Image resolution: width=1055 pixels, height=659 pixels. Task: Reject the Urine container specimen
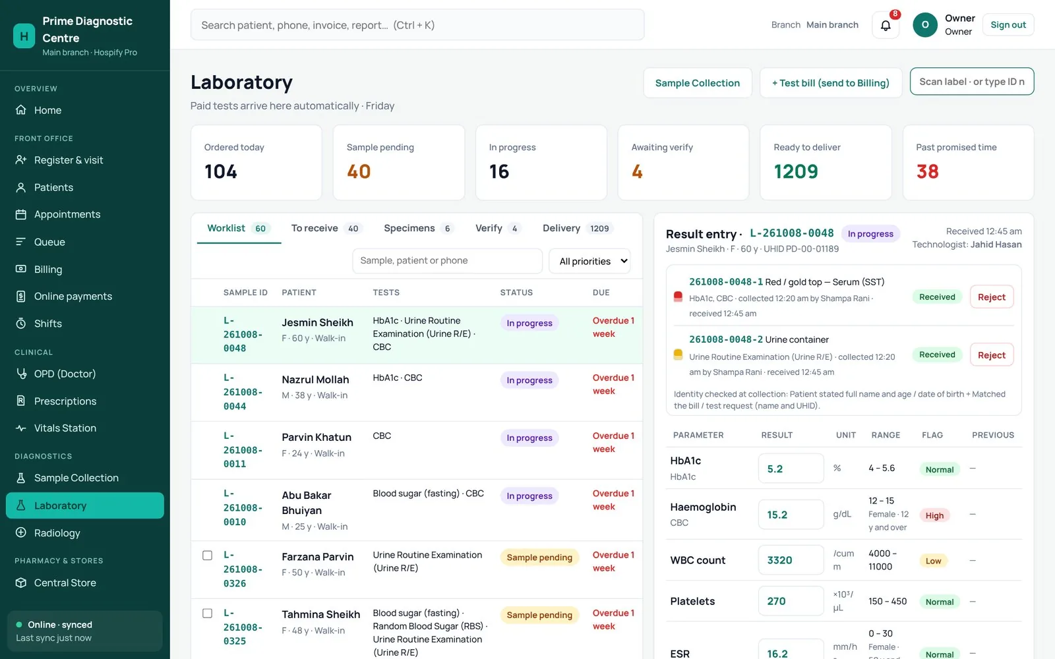[x=991, y=355]
